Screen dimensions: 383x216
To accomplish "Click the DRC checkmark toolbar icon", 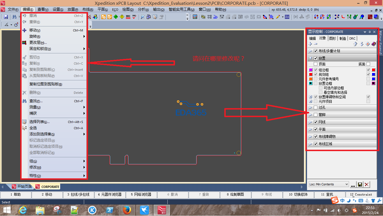I will coord(134,17).
